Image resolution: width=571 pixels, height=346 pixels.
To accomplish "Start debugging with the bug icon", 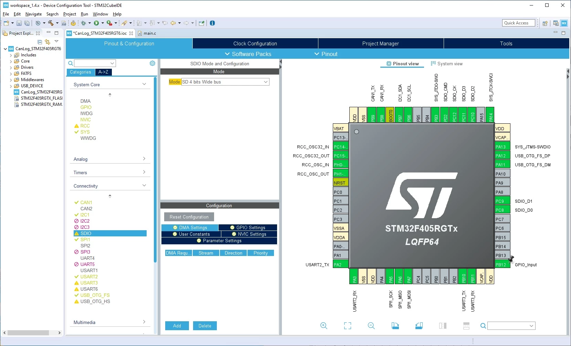I will (x=84, y=23).
